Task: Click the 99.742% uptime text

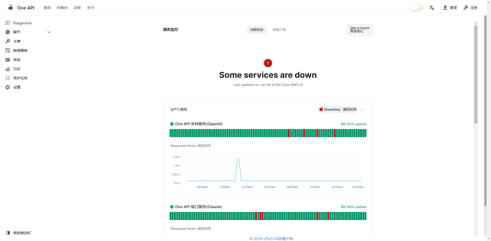Action: (353, 124)
